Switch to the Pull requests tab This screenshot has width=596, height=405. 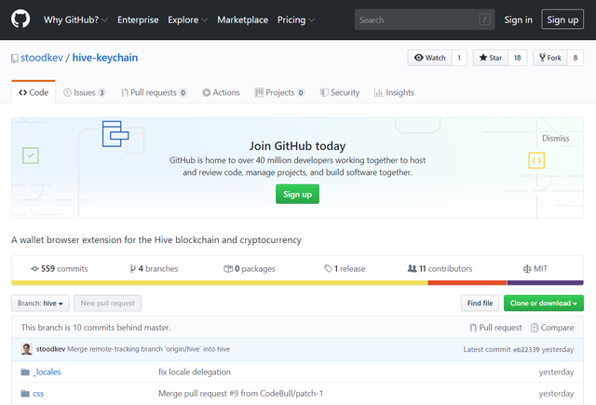click(x=154, y=92)
